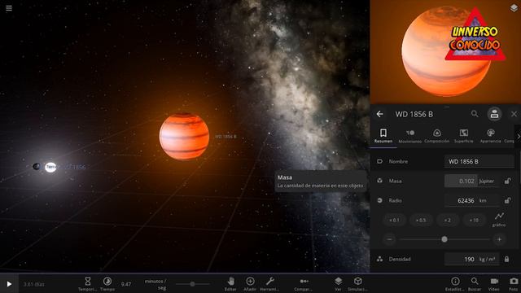The height and width of the screenshot is (293, 521).
Task: Open the hamburger main menu
Action: (x=9, y=8)
